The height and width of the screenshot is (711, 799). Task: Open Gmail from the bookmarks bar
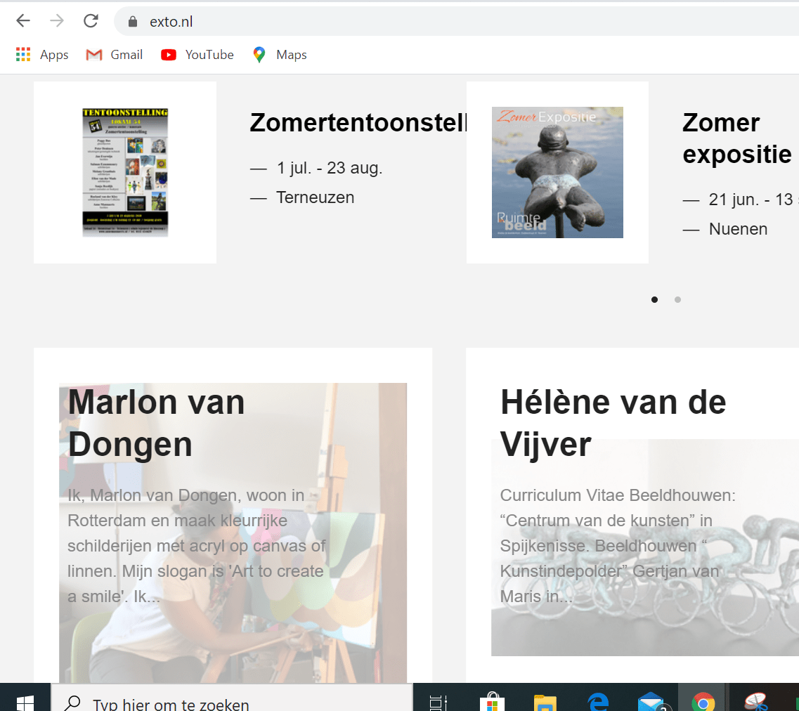tap(115, 55)
